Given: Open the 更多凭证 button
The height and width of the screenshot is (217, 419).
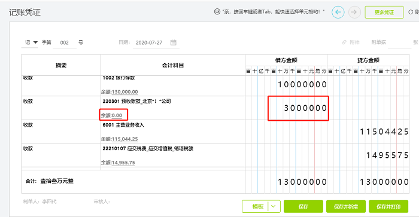Looking at the screenshot, I should coord(384,13).
